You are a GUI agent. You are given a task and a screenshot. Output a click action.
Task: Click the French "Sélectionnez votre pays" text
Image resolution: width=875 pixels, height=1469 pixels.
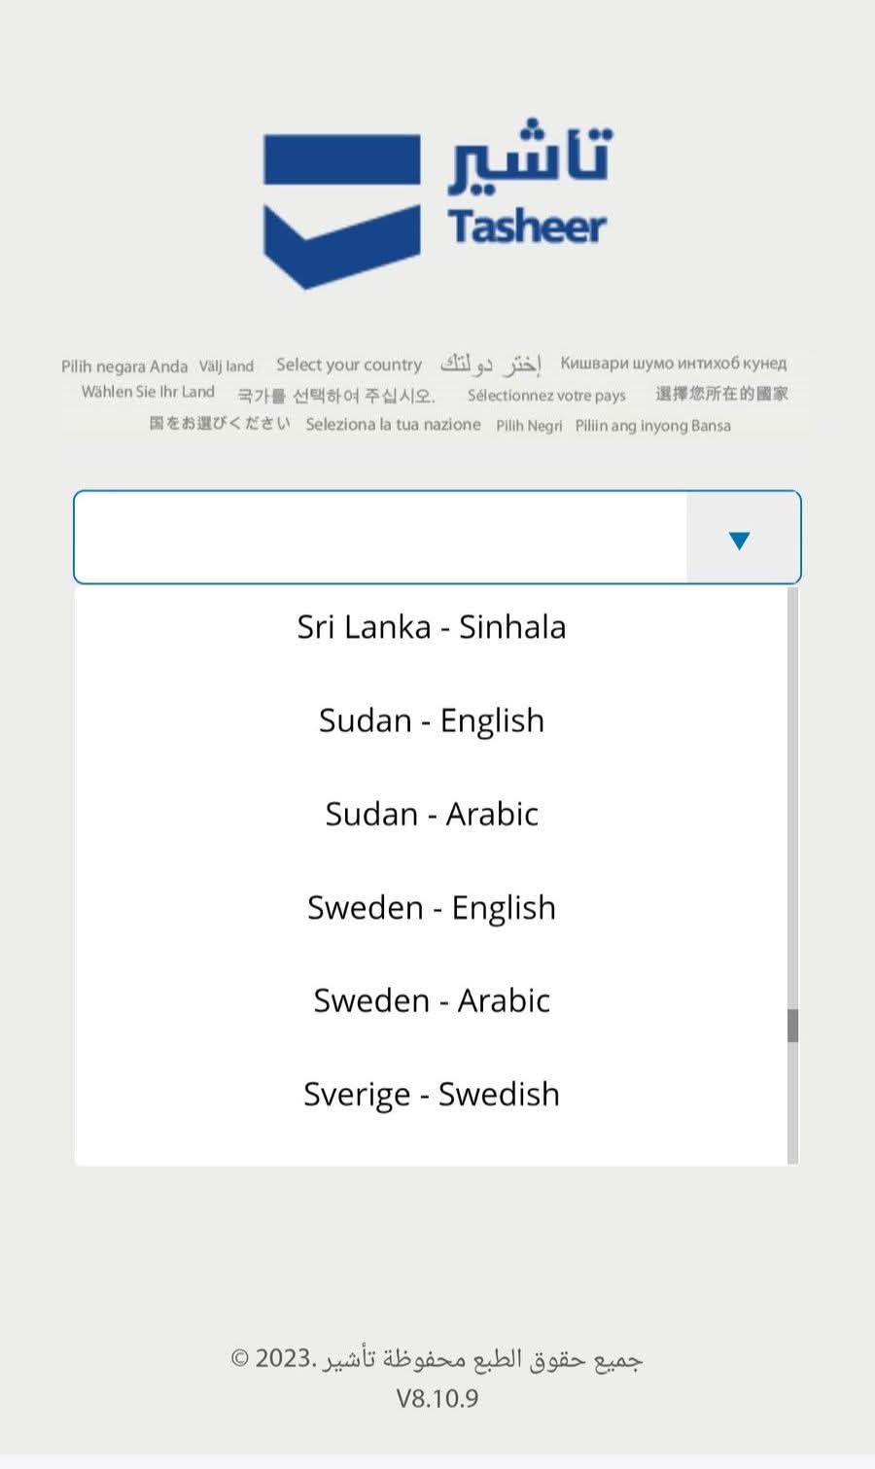[x=546, y=395]
